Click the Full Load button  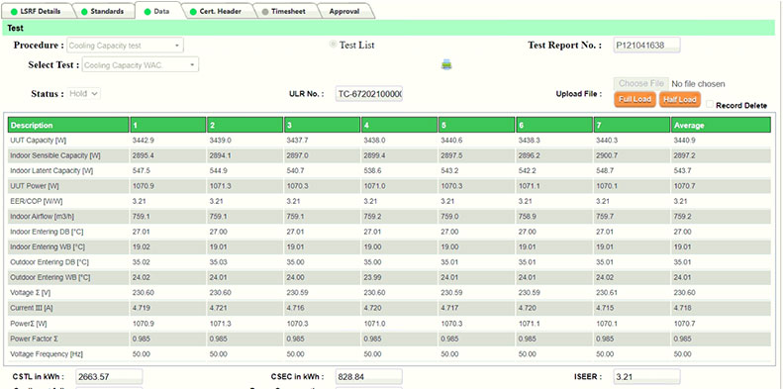[635, 99]
